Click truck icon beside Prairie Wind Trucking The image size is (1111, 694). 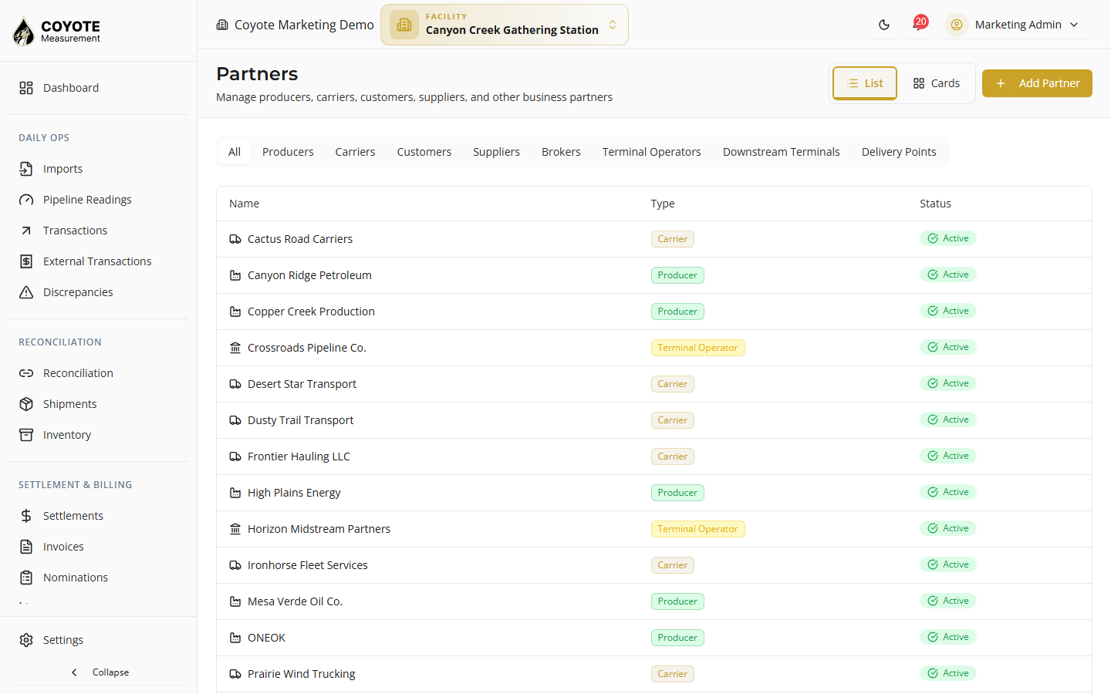tap(235, 674)
